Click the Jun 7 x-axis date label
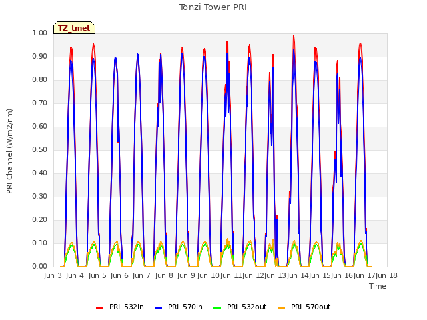The height and width of the screenshot is (320, 427). click(x=141, y=275)
